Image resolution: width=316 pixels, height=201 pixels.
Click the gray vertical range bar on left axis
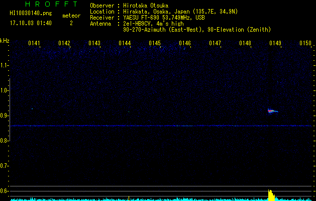(x=10, y=110)
